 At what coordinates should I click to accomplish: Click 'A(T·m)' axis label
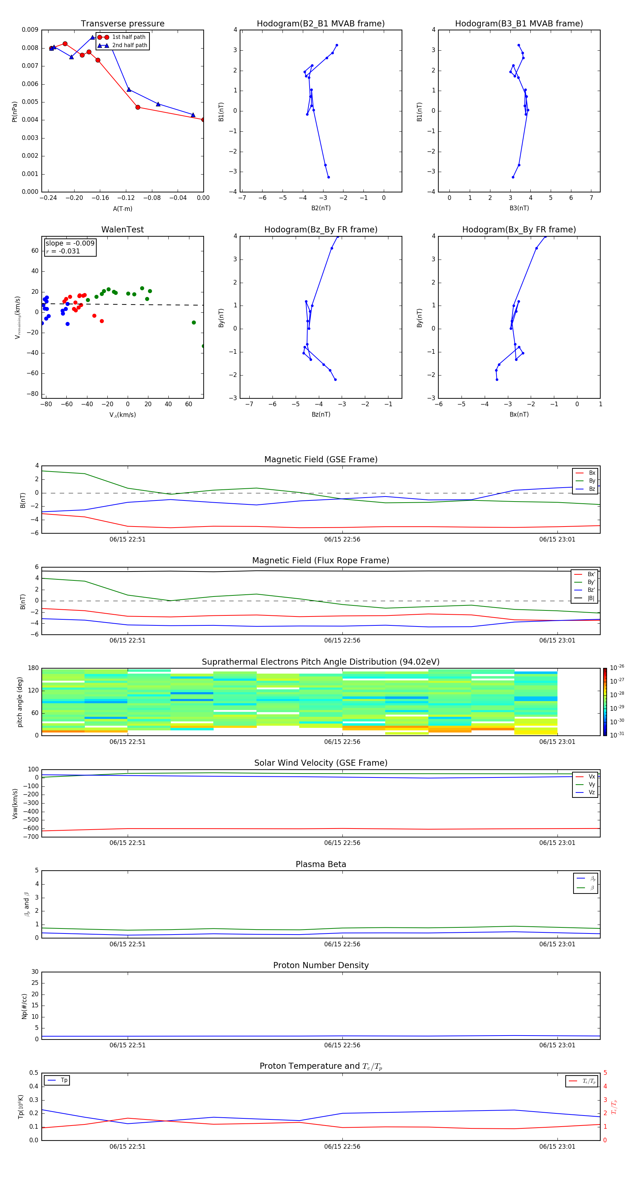coord(122,209)
